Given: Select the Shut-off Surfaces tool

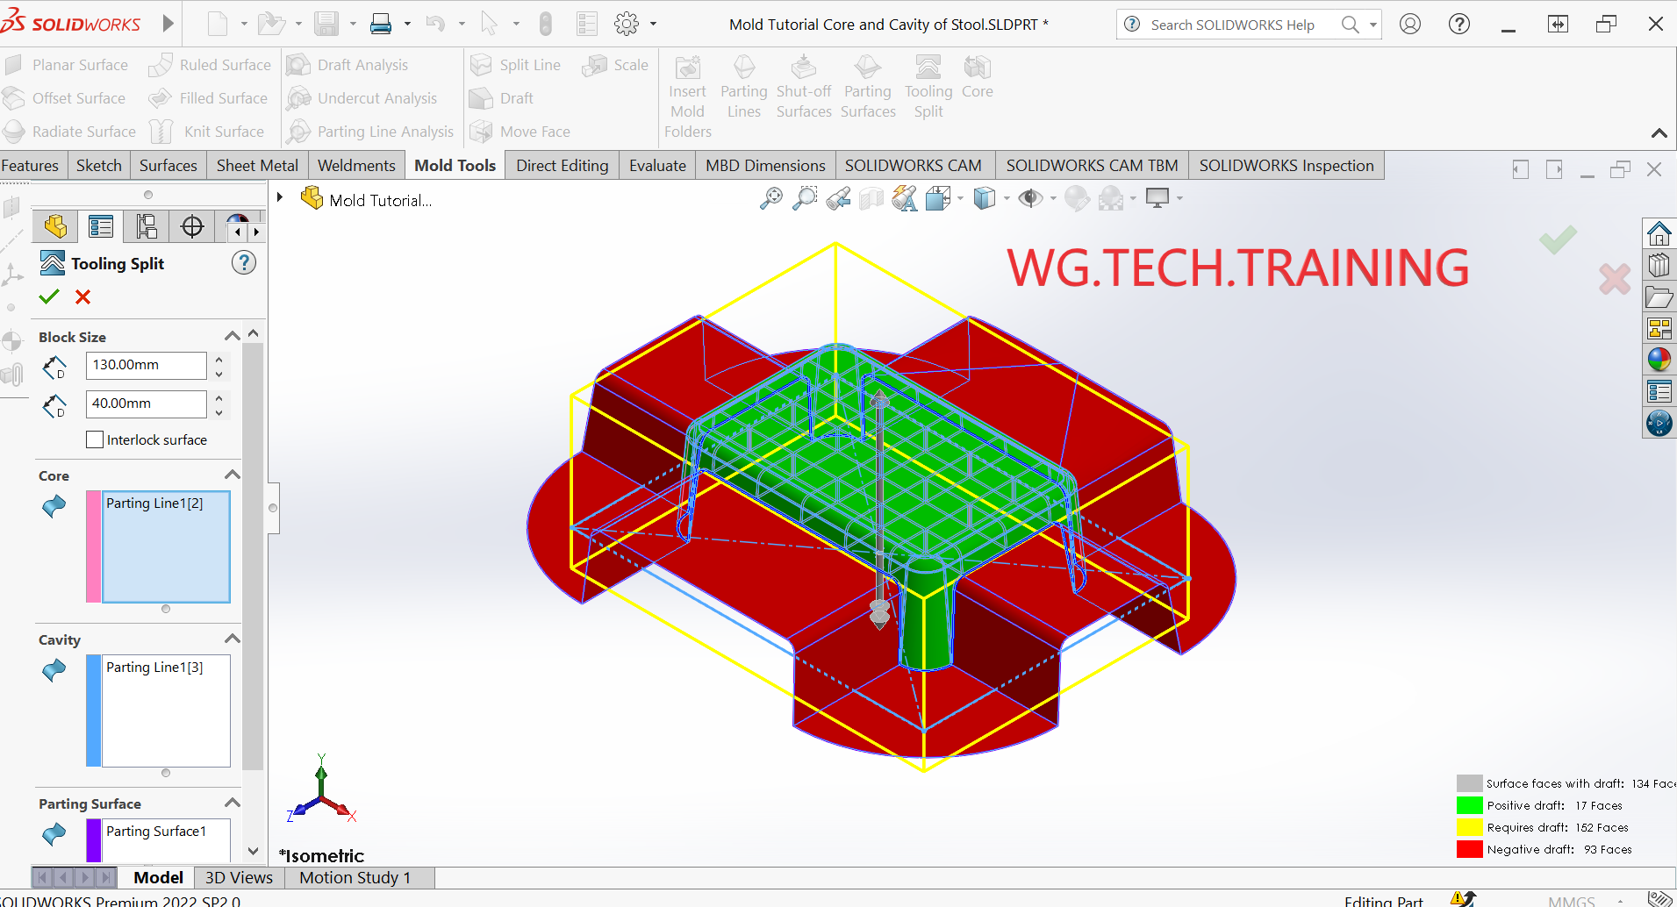Looking at the screenshot, I should 804,87.
